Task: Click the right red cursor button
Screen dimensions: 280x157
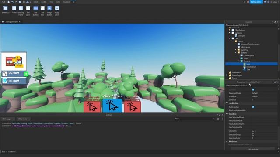Action: coord(132,107)
